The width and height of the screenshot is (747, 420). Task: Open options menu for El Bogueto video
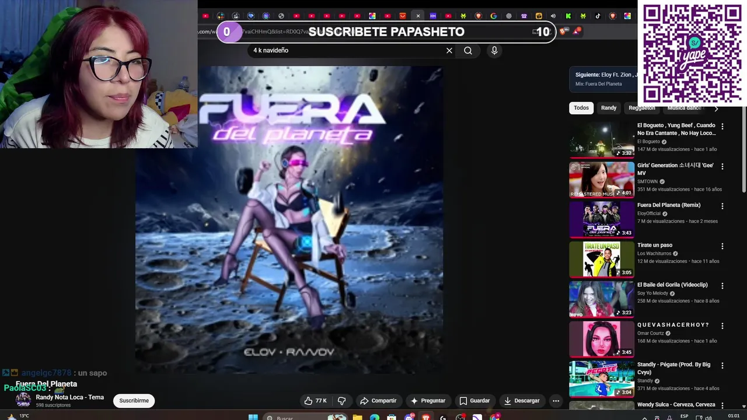click(722, 127)
